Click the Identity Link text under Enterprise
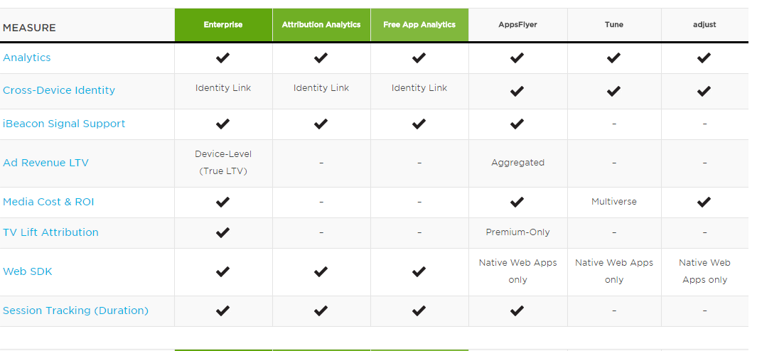 pyautogui.click(x=223, y=88)
